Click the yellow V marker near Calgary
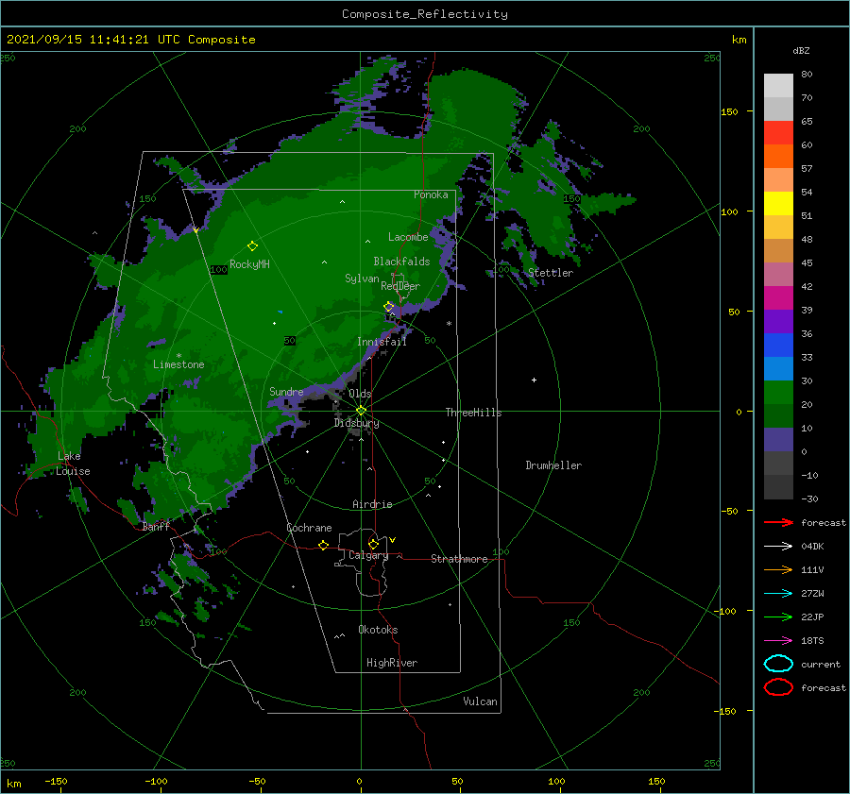Screen dimensions: 850x794 pyautogui.click(x=393, y=540)
